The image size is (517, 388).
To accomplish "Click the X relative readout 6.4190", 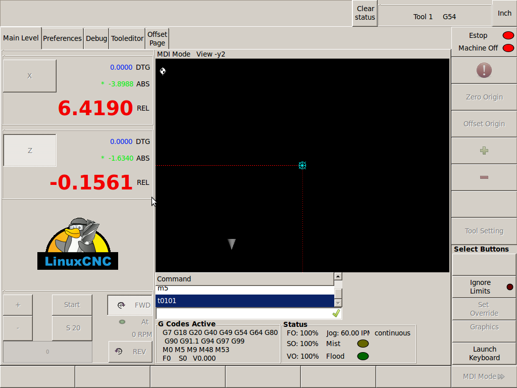I will click(x=95, y=108).
